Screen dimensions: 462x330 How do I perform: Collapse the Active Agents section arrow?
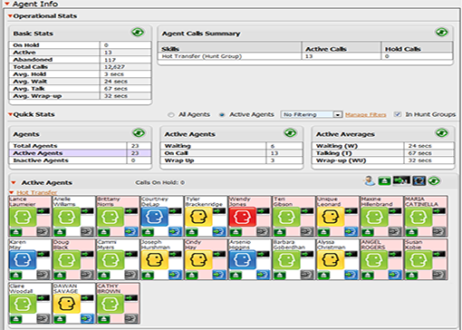click(x=14, y=182)
